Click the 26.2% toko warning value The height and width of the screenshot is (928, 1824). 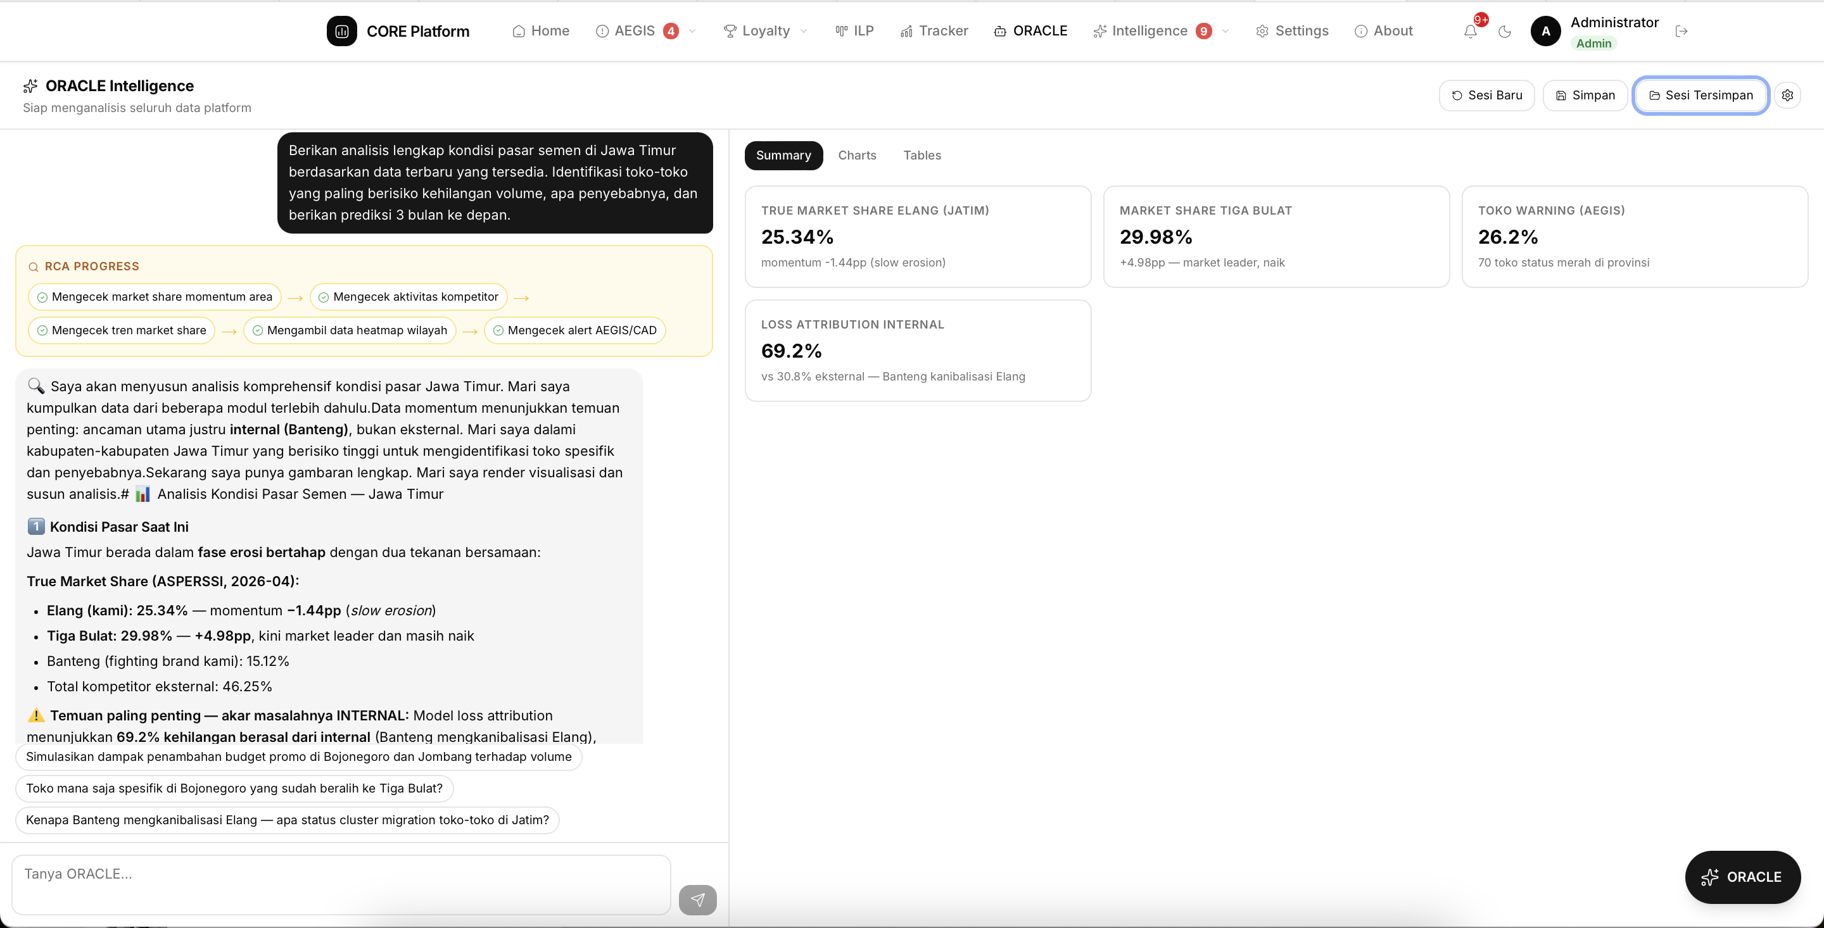coord(1508,237)
